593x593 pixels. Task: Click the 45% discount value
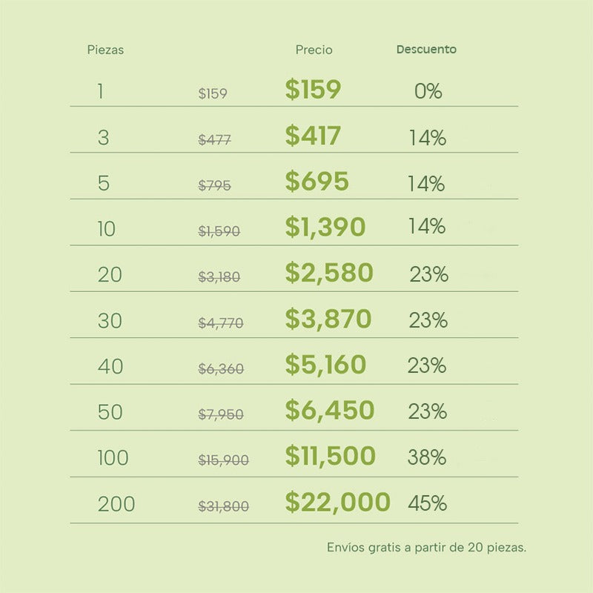pyautogui.click(x=427, y=504)
